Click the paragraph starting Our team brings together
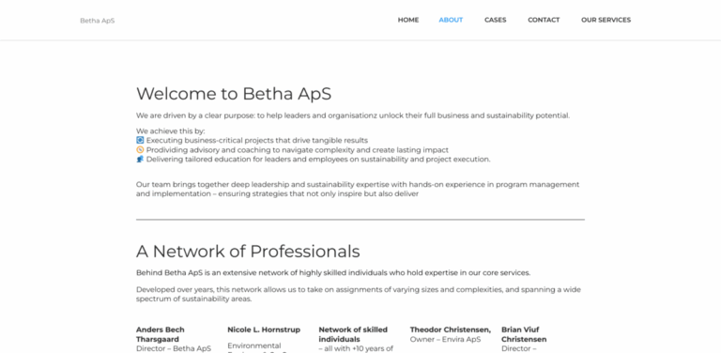Viewport: 721px width, 353px height. click(358, 189)
